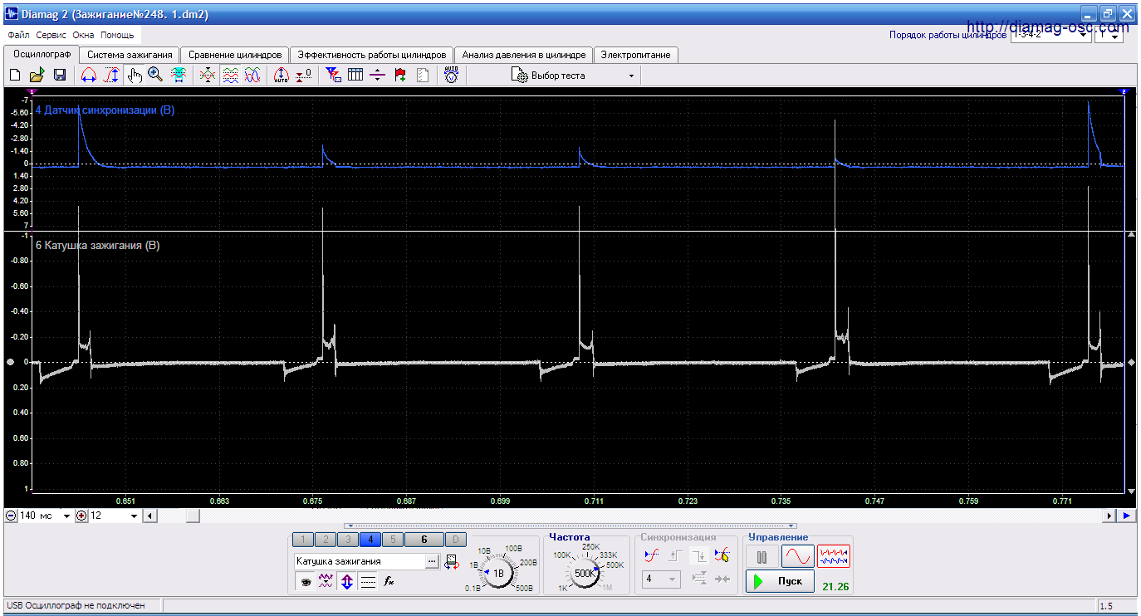The height and width of the screenshot is (616, 1141).
Task: Click the Пуск start button
Action: click(x=779, y=581)
